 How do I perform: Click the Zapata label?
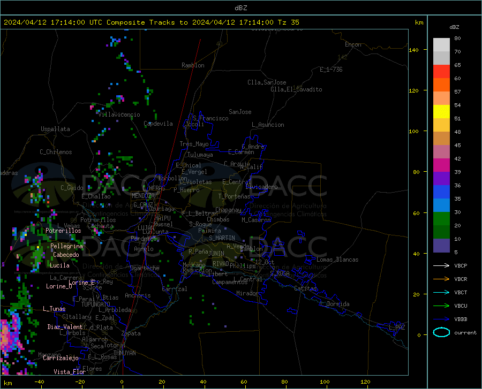[x=131, y=333]
